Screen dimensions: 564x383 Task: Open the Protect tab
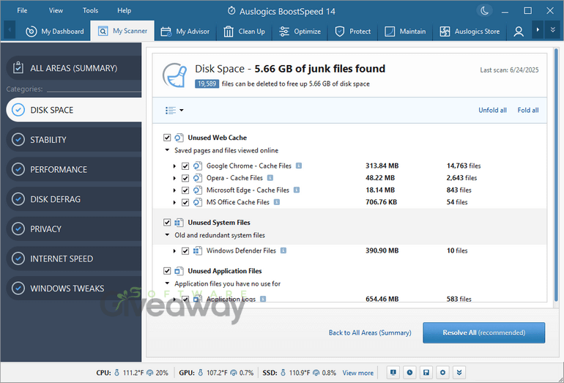point(353,31)
